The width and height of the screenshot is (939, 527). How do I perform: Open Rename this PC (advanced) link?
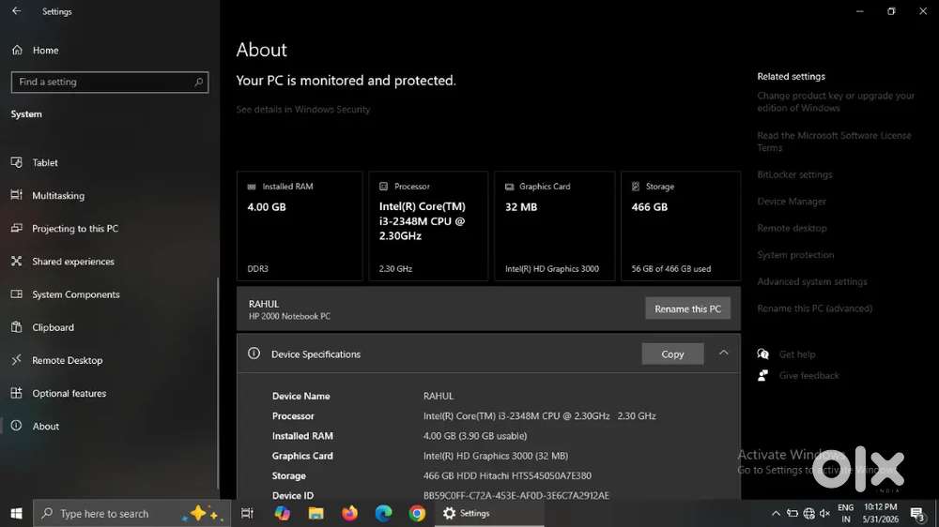tap(814, 309)
